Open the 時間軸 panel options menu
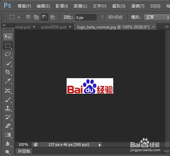 [167, 151]
